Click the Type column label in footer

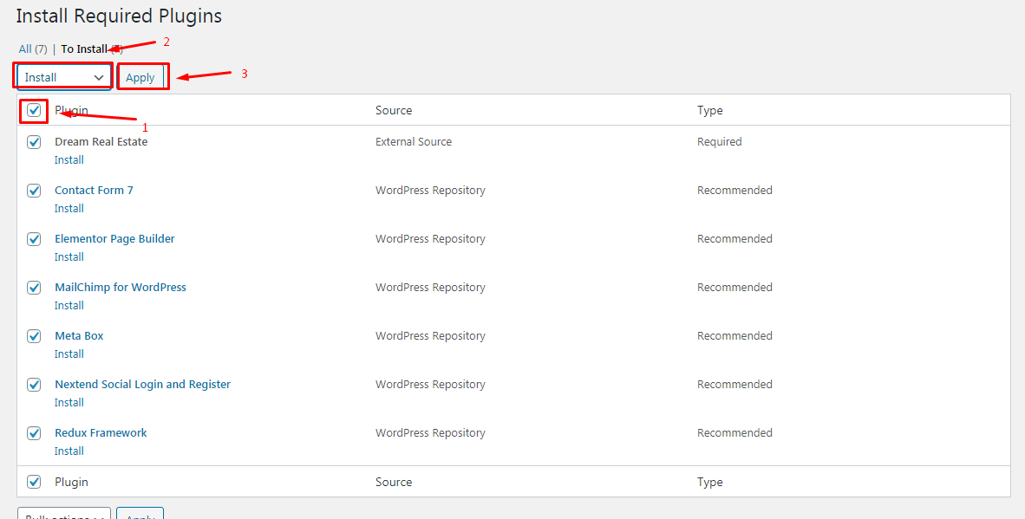click(x=710, y=482)
